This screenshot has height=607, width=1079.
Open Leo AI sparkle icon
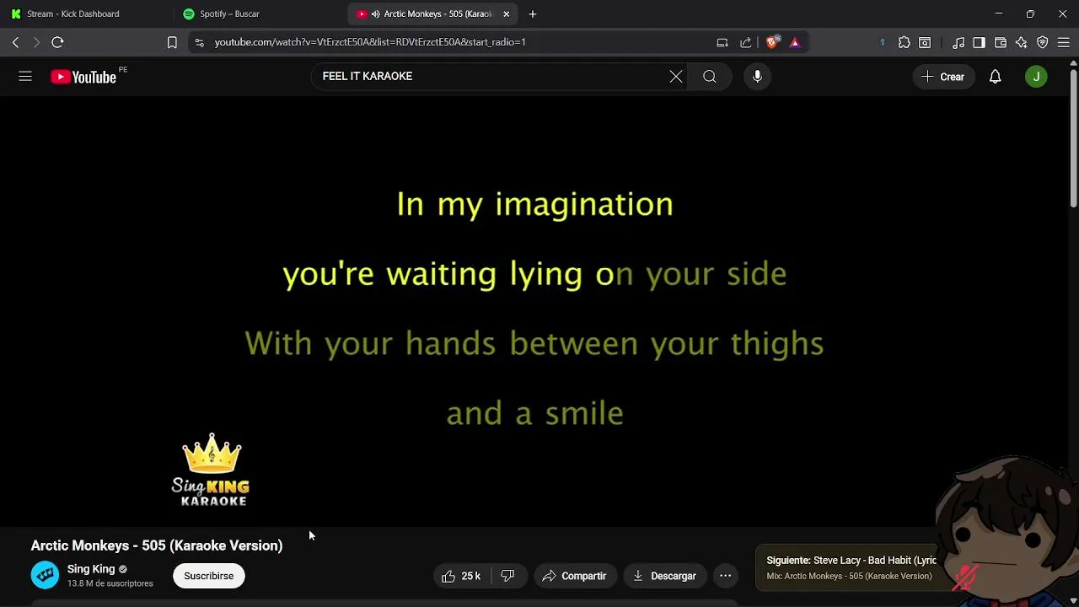coord(1022,42)
